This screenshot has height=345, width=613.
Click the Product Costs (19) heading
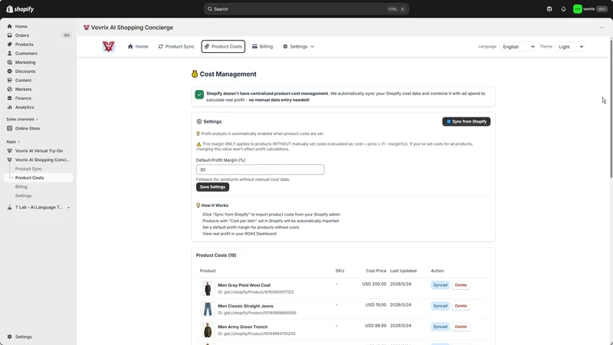(216, 255)
